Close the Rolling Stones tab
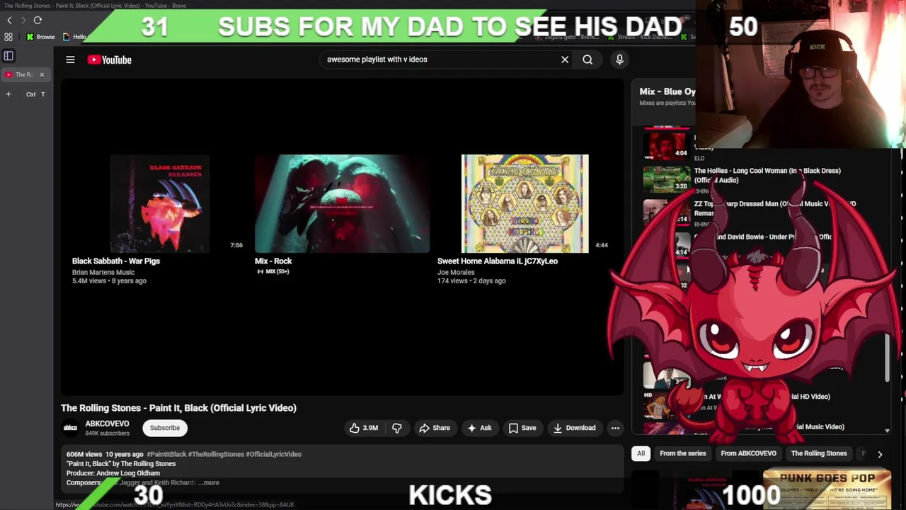This screenshot has height=510, width=906. [x=42, y=74]
